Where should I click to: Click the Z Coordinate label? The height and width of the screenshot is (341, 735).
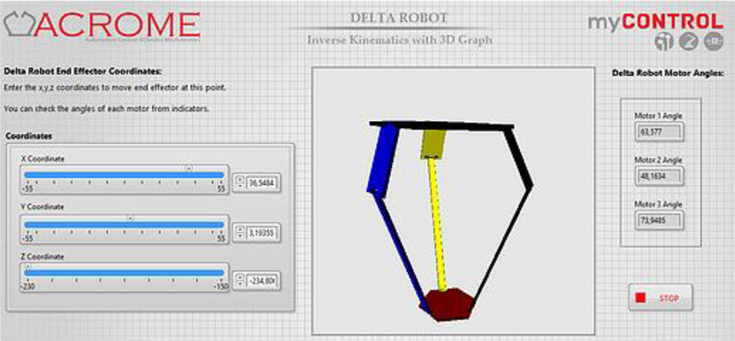click(43, 257)
